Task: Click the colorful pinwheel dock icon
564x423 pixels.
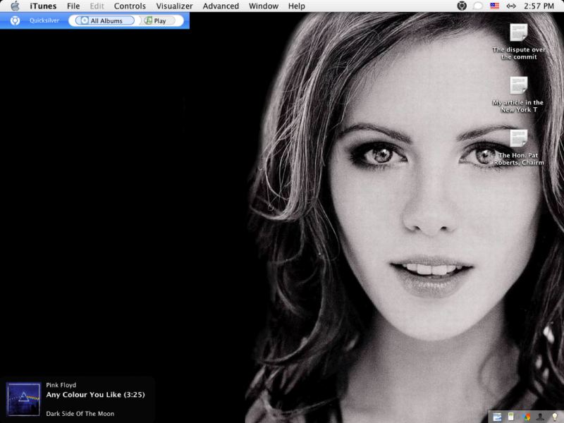Action: (x=526, y=416)
